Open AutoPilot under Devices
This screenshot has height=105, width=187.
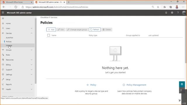[9, 38]
